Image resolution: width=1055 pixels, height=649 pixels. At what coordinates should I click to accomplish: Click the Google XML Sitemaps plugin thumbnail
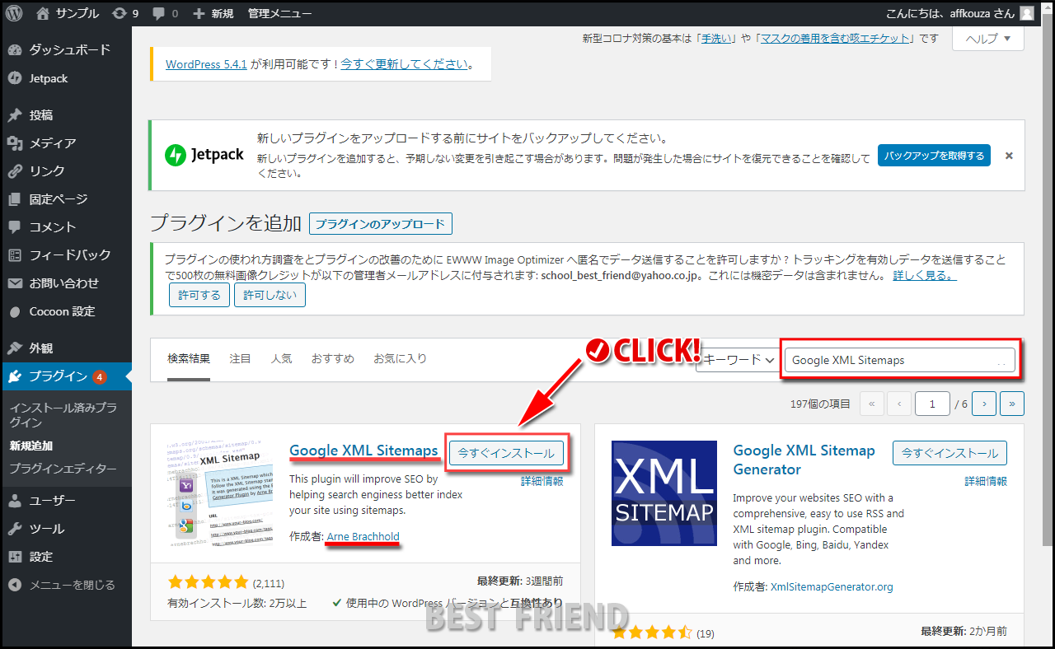coord(220,493)
